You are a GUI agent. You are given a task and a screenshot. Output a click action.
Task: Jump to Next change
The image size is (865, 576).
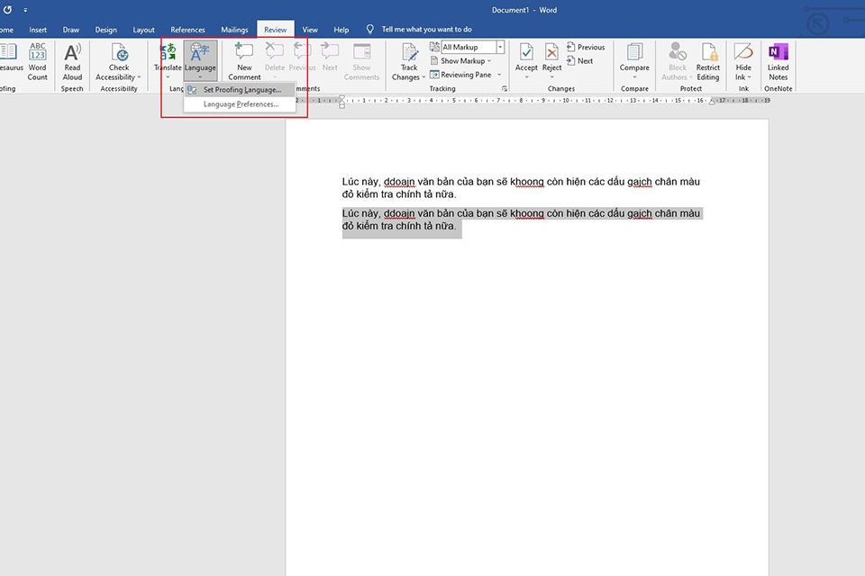pos(580,61)
